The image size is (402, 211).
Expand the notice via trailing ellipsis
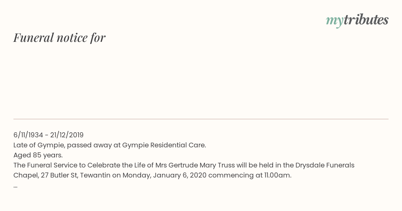point(15,186)
